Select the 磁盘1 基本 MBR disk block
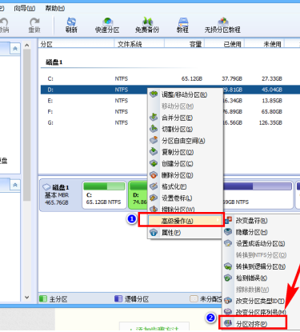 click(60, 195)
